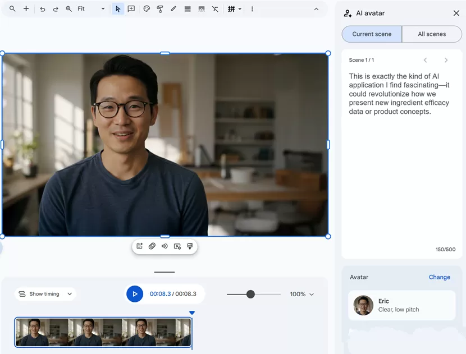The width and height of the screenshot is (466, 354).
Task: Switch to the All scenes tab
Action: pyautogui.click(x=432, y=34)
